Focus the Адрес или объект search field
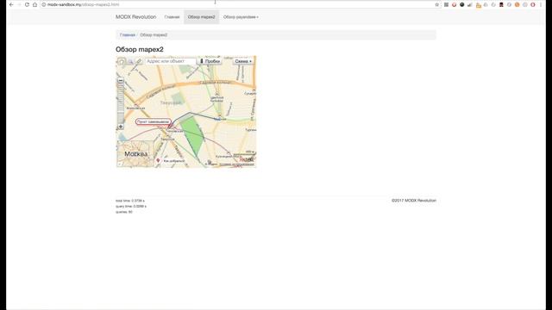 (171, 61)
